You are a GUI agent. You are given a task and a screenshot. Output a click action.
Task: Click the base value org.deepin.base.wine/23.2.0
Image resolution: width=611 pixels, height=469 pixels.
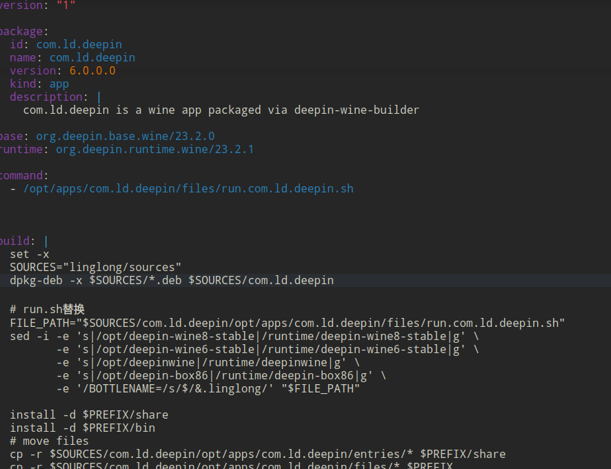(x=125, y=136)
